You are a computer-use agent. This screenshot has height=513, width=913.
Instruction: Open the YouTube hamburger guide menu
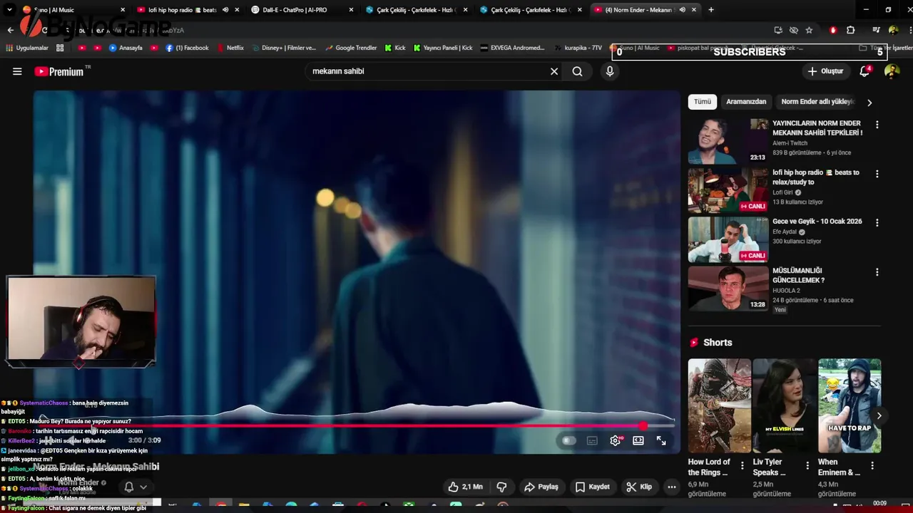pyautogui.click(x=17, y=71)
